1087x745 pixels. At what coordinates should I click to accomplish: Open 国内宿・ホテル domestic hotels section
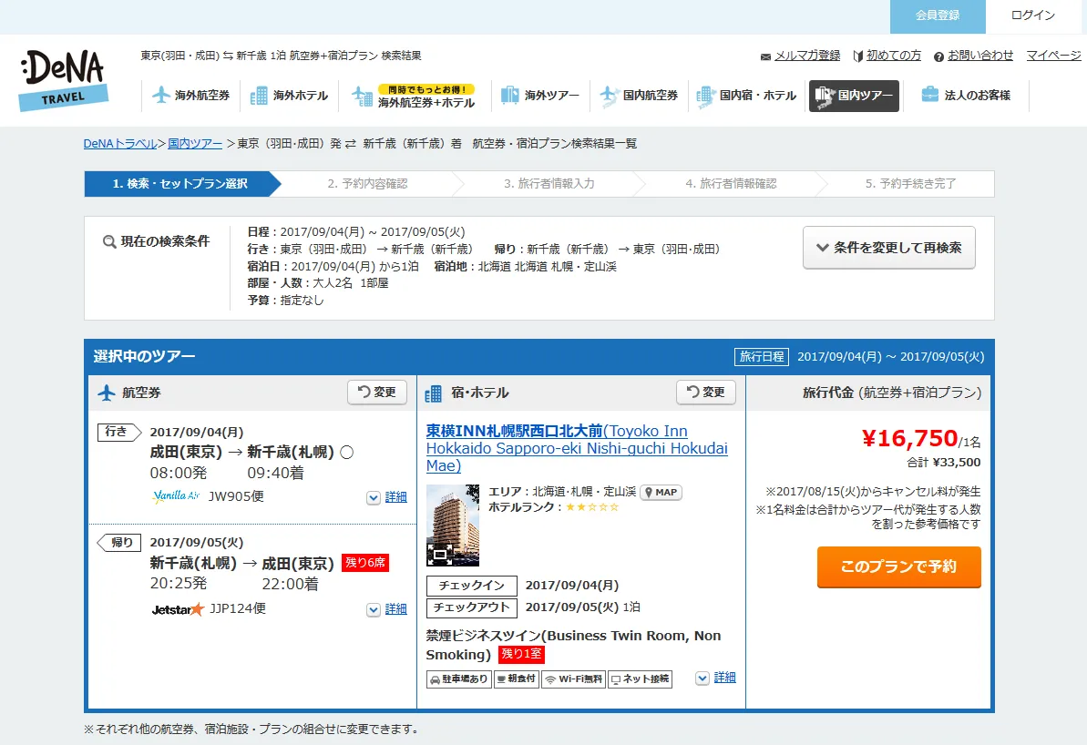point(746,96)
